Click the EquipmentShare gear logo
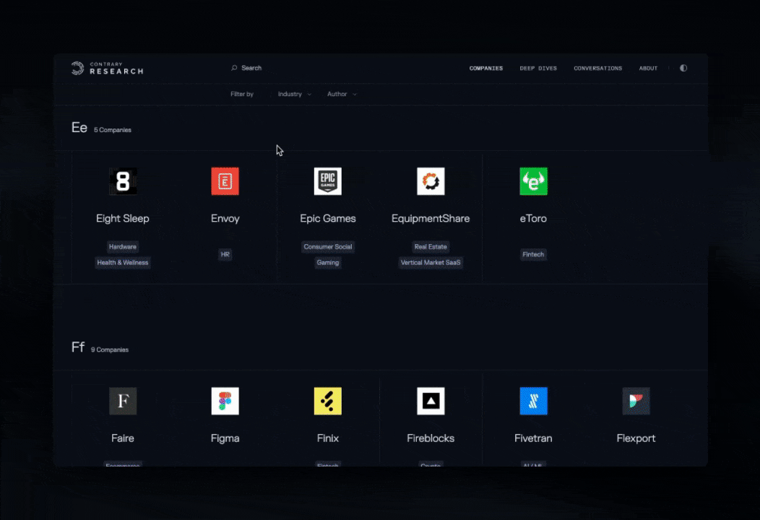This screenshot has width=760, height=520. click(x=431, y=182)
